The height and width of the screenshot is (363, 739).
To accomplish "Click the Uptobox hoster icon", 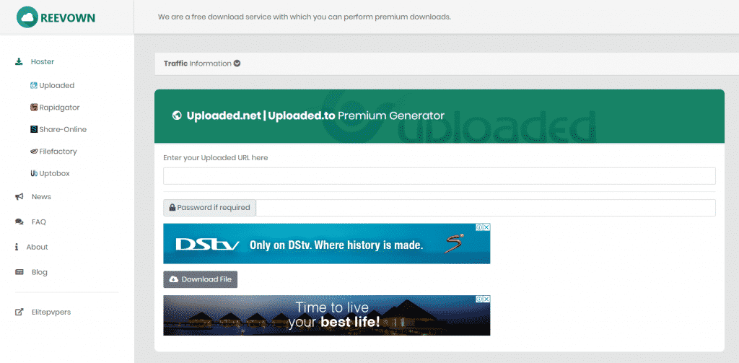I will [x=33, y=173].
